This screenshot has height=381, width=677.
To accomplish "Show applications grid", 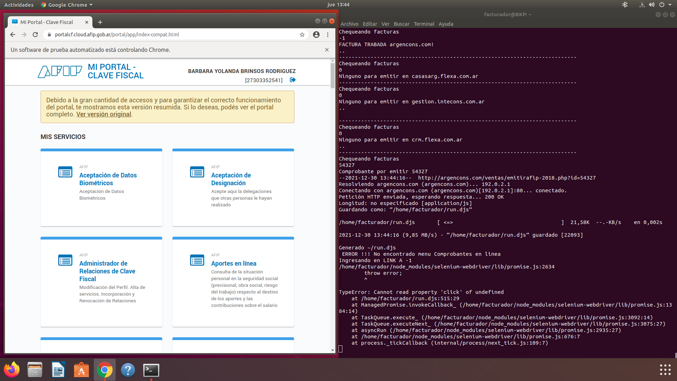I will (665, 370).
